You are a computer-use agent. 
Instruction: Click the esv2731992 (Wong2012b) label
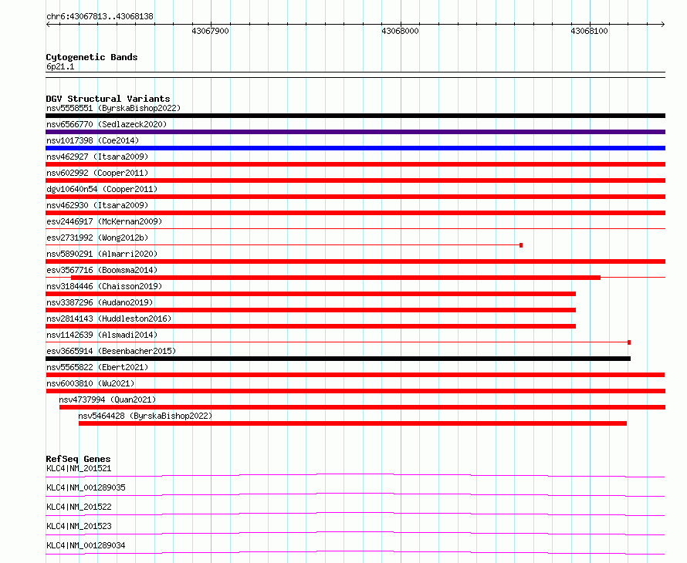pyautogui.click(x=97, y=238)
